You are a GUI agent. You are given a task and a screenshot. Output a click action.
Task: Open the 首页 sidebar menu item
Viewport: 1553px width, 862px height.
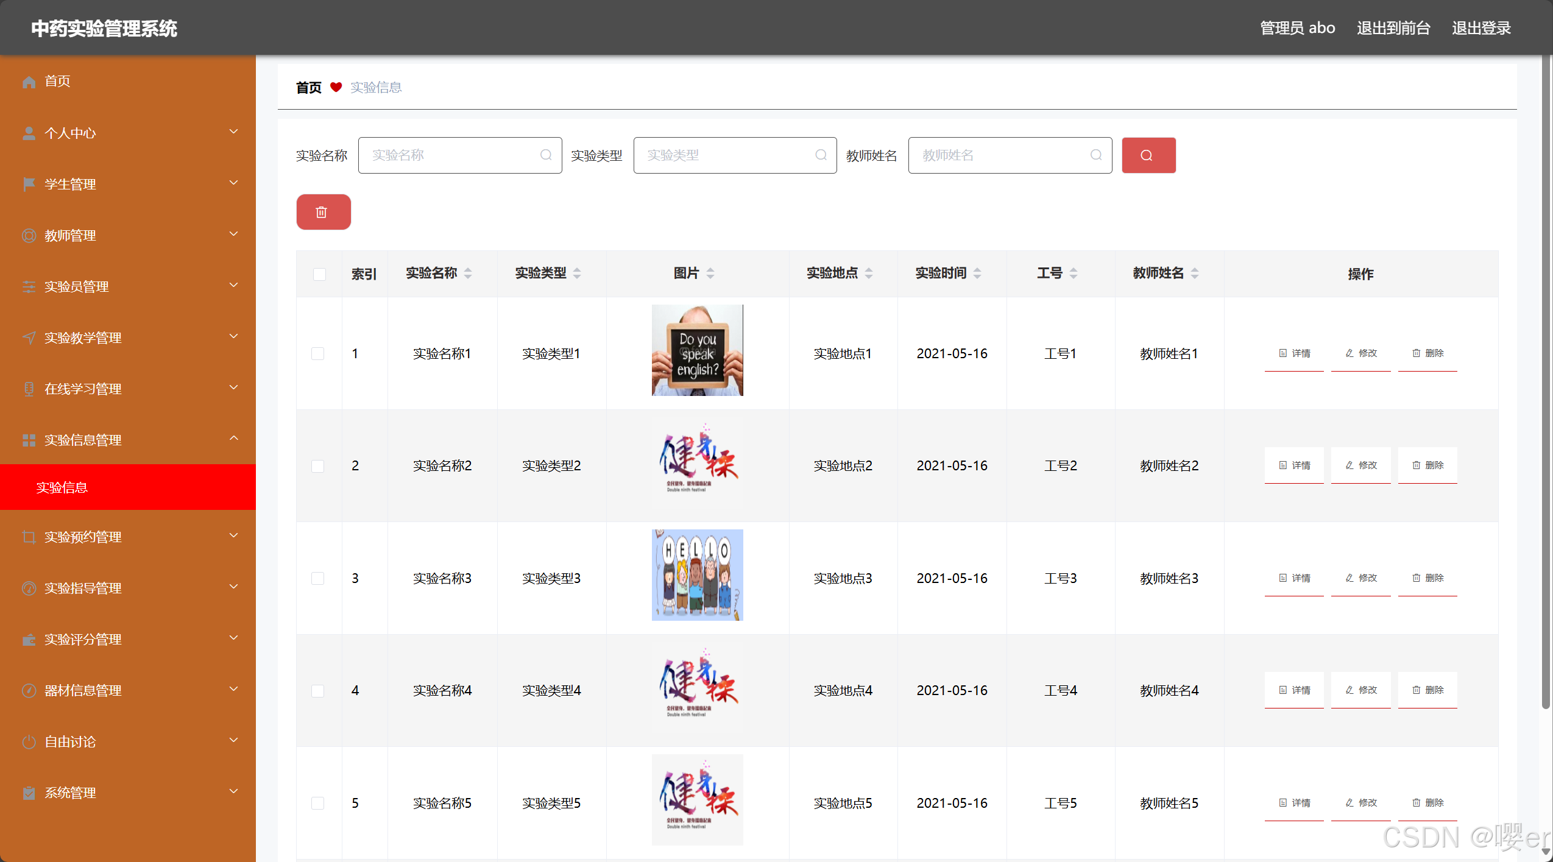(x=128, y=81)
